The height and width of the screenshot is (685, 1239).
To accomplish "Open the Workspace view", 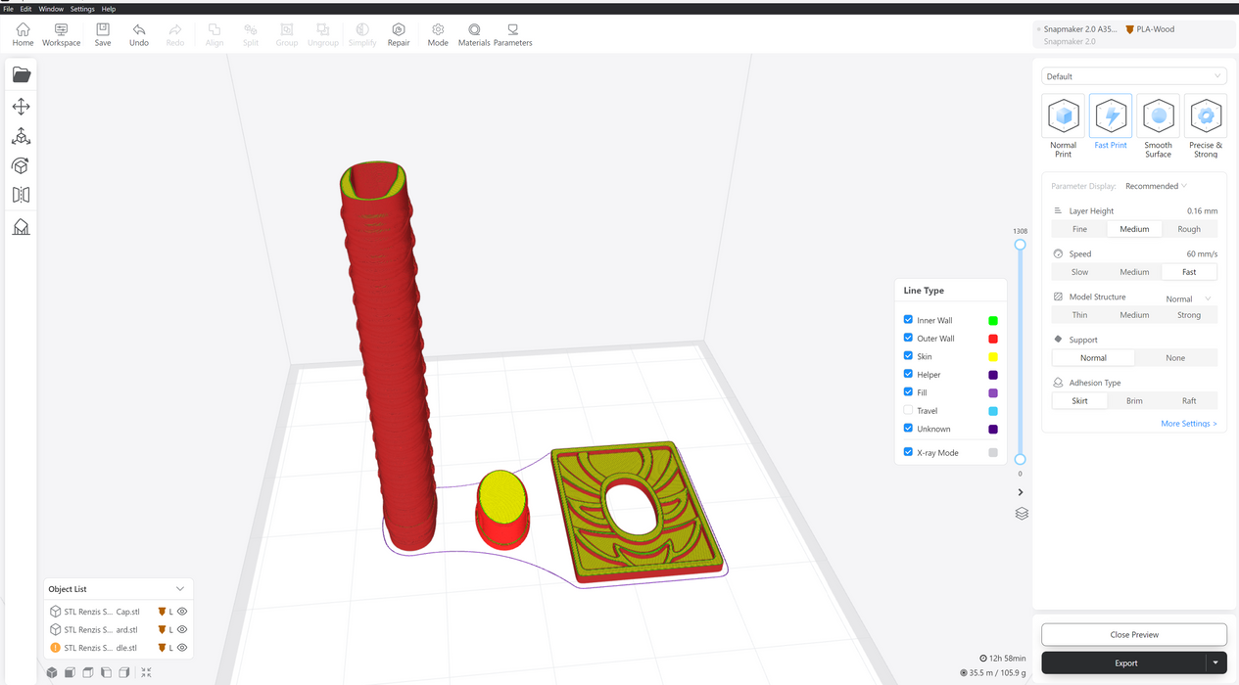I will [x=61, y=34].
